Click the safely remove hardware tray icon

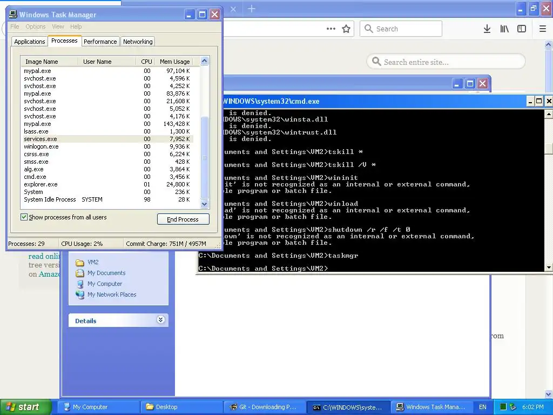click(x=513, y=407)
